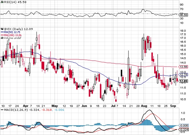Click the 18.0 level on price axis

coord(183,30)
